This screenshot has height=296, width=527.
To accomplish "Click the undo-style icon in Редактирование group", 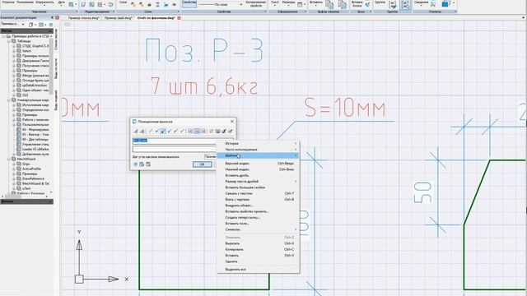I will pyautogui.click(x=110, y=5).
